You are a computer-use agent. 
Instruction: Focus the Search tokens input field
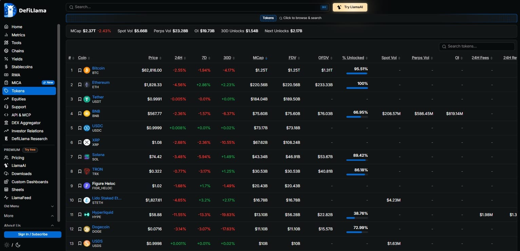(x=477, y=46)
